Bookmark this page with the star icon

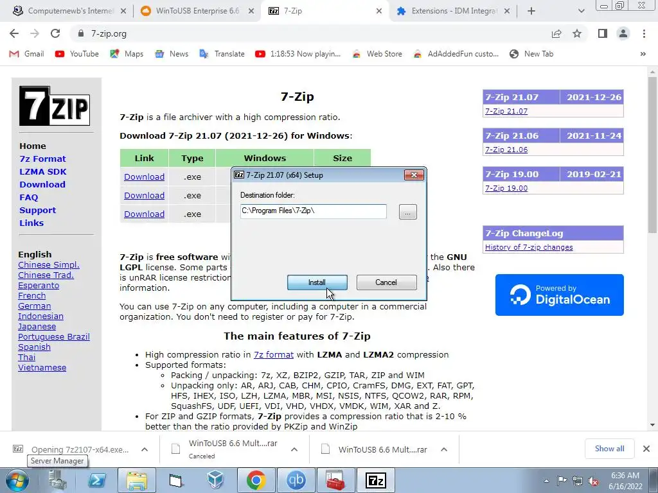coord(577,33)
